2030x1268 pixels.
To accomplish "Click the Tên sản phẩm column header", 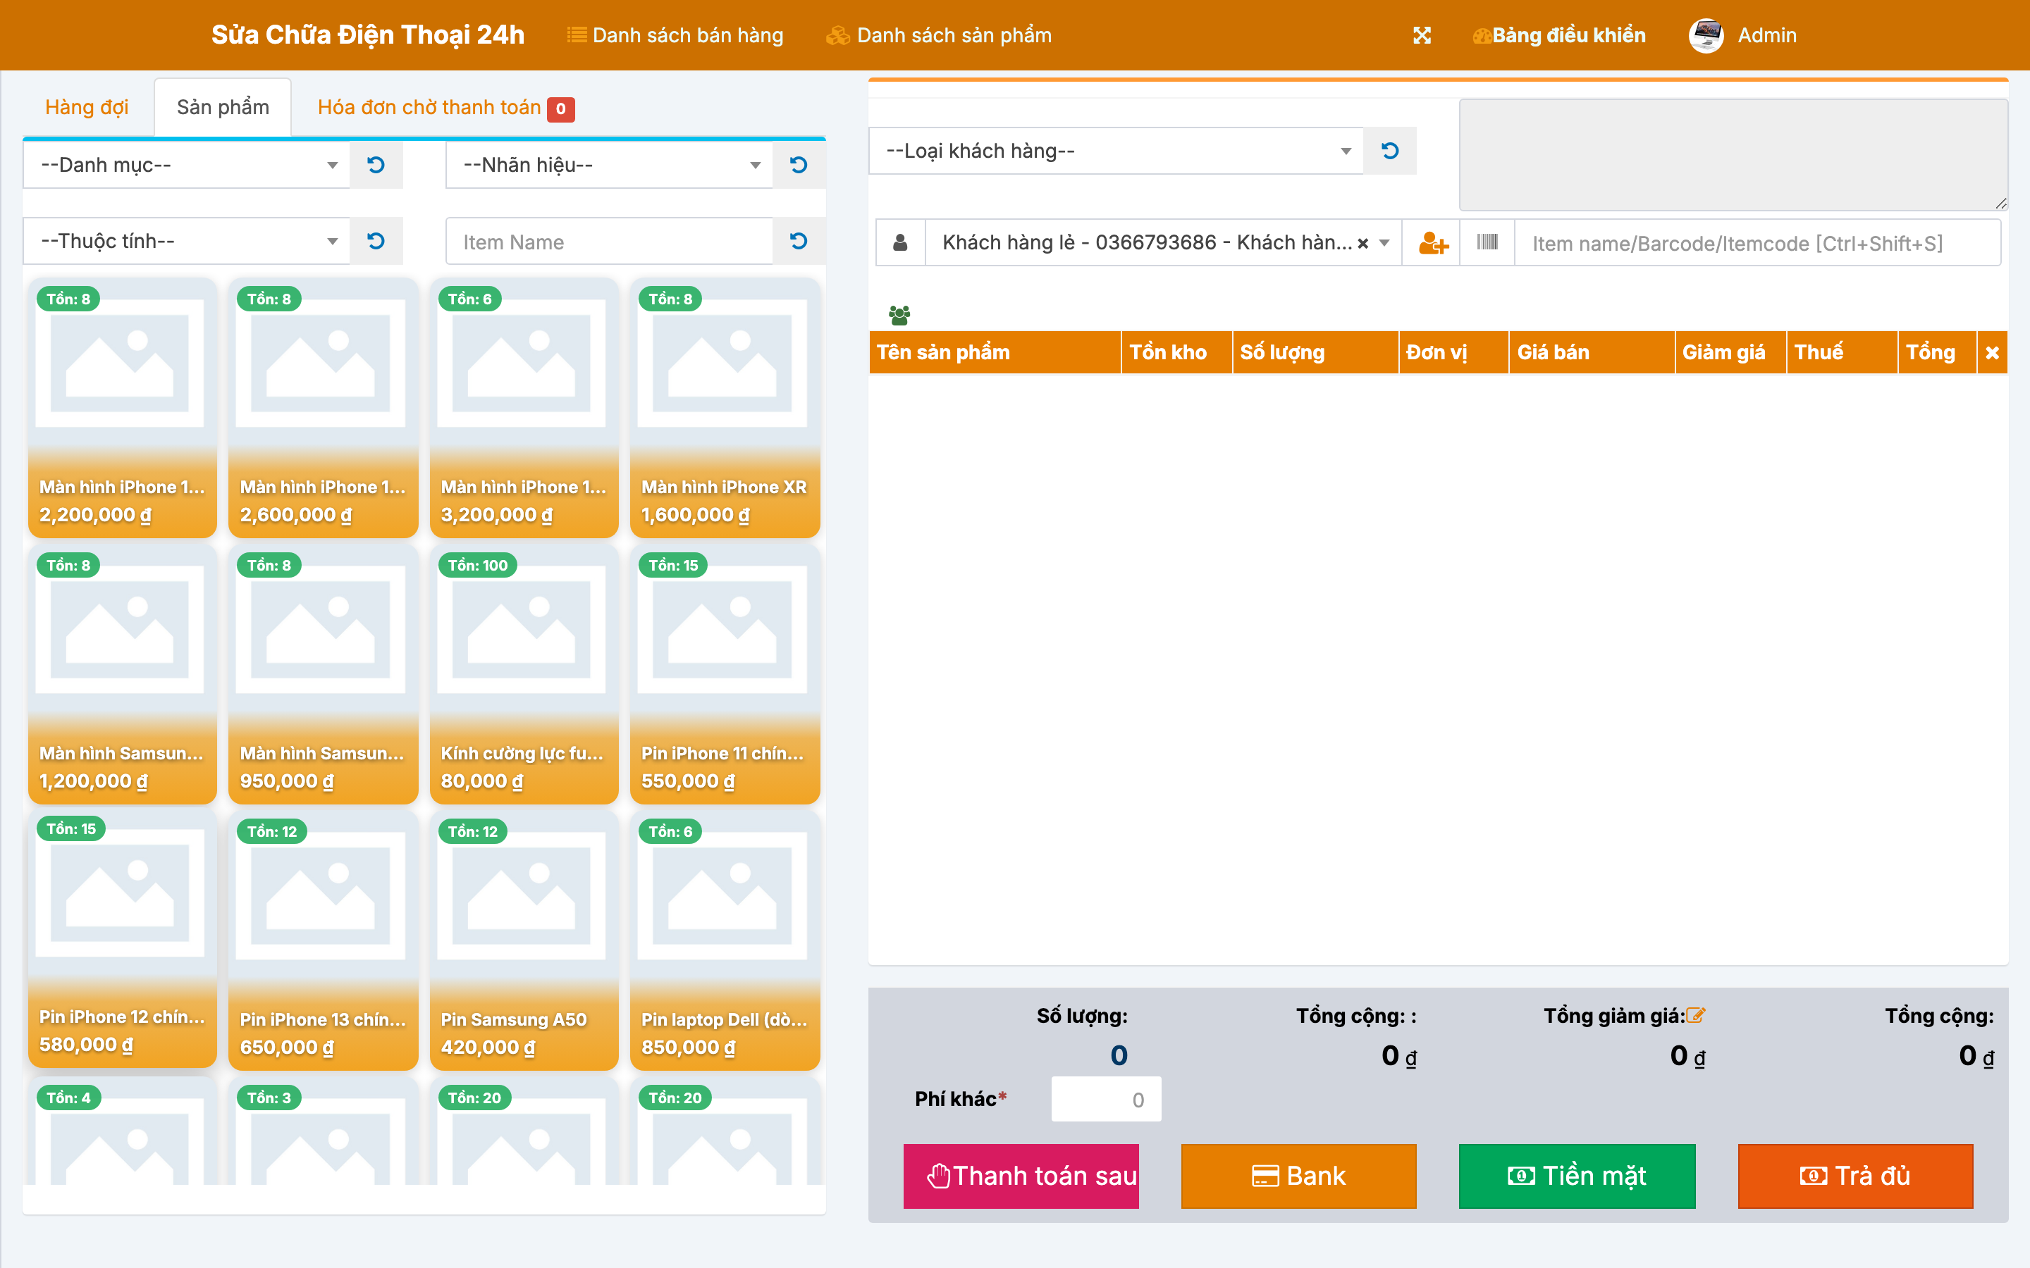I will tap(995, 352).
